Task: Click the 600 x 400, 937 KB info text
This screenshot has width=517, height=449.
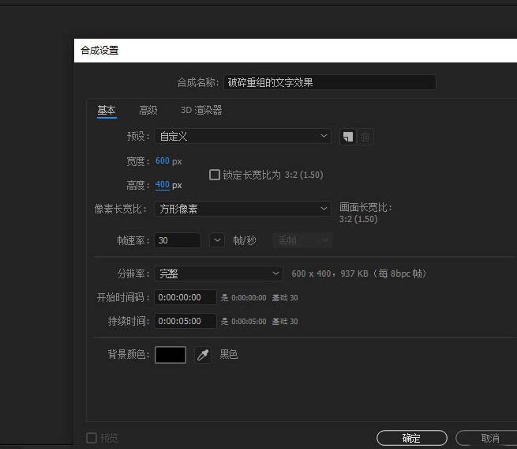Action: tap(359, 274)
